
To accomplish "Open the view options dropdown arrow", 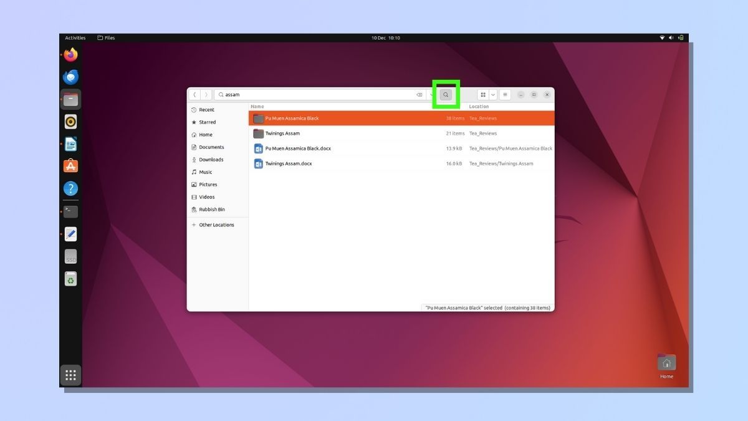I will [x=492, y=95].
